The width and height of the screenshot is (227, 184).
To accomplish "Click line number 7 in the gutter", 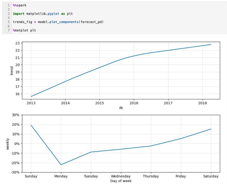I will coord(9,30).
